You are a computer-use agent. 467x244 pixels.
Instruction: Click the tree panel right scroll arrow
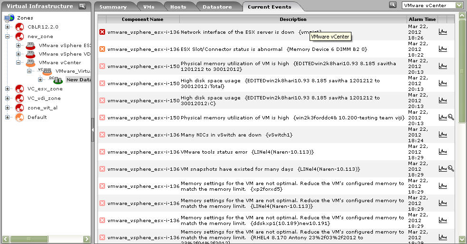tap(87, 239)
